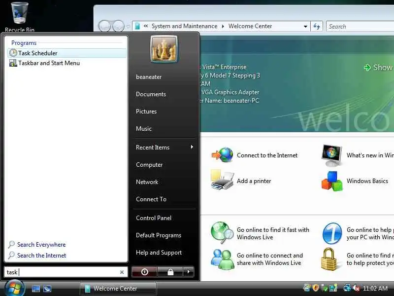Click the Windows Live people icon
This screenshot has height=296, width=394.
pos(223,259)
